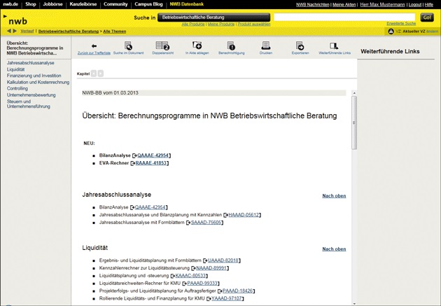
Task: Click the yellow 'Go!' search button
Action: point(427,17)
